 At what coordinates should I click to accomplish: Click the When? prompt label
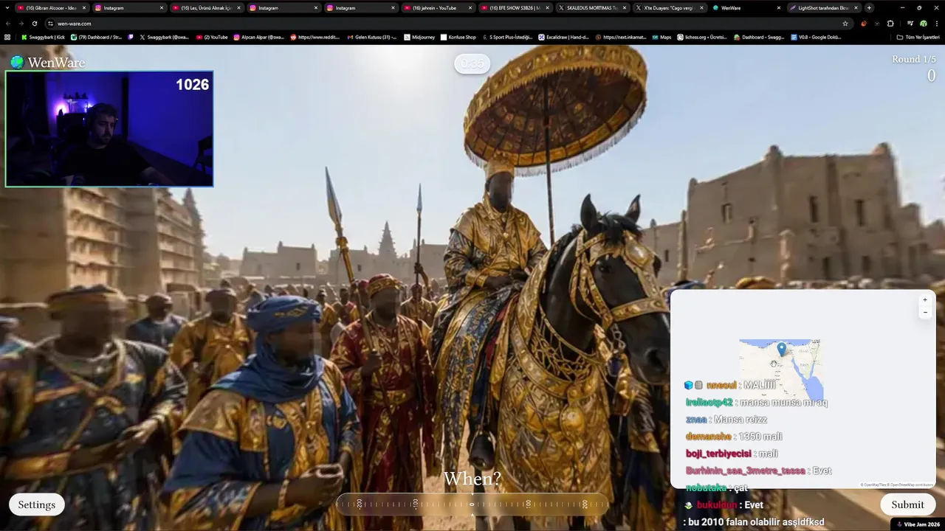pyautogui.click(x=472, y=479)
